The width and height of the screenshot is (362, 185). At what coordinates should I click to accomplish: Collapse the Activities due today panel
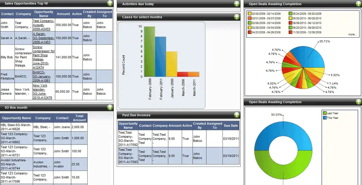click(x=237, y=4)
